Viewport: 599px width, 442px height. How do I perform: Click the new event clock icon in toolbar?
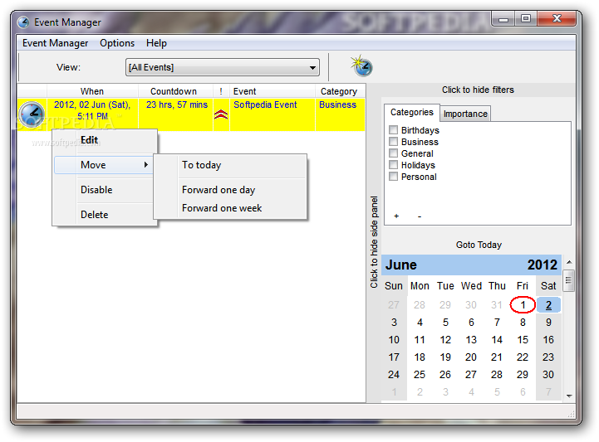361,66
